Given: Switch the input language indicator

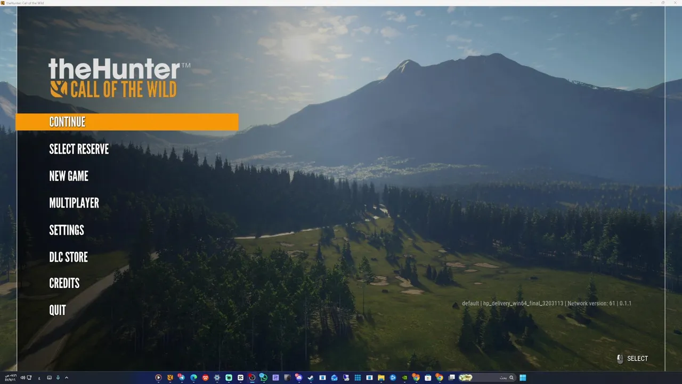Looking at the screenshot, I should click(x=39, y=378).
